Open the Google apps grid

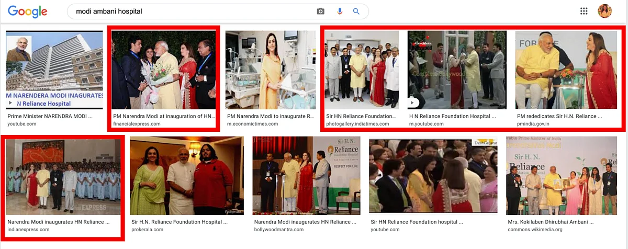click(x=584, y=11)
